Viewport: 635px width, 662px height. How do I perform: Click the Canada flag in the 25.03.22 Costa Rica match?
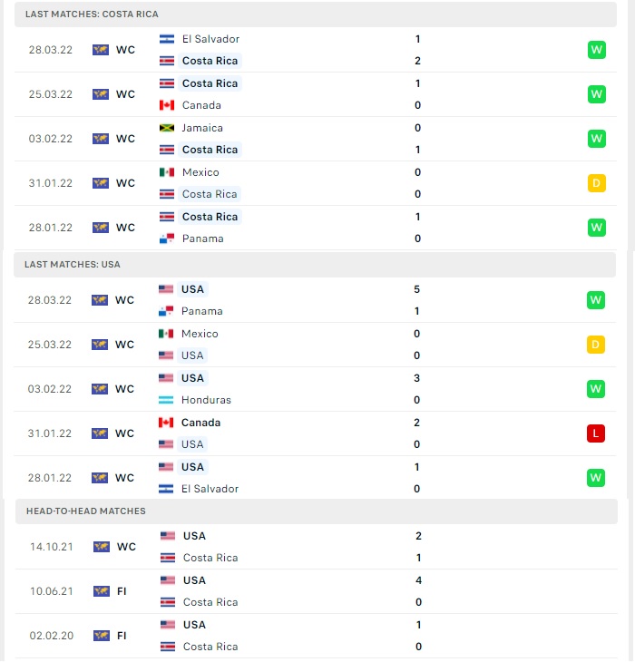coord(167,105)
